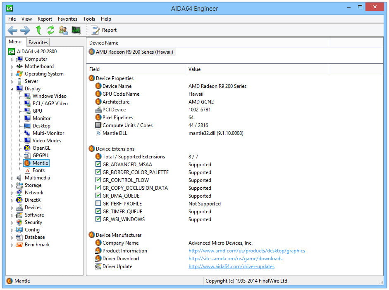Open the AMD Product Information link
Viewport: 389px width, 290px height.
246,251
